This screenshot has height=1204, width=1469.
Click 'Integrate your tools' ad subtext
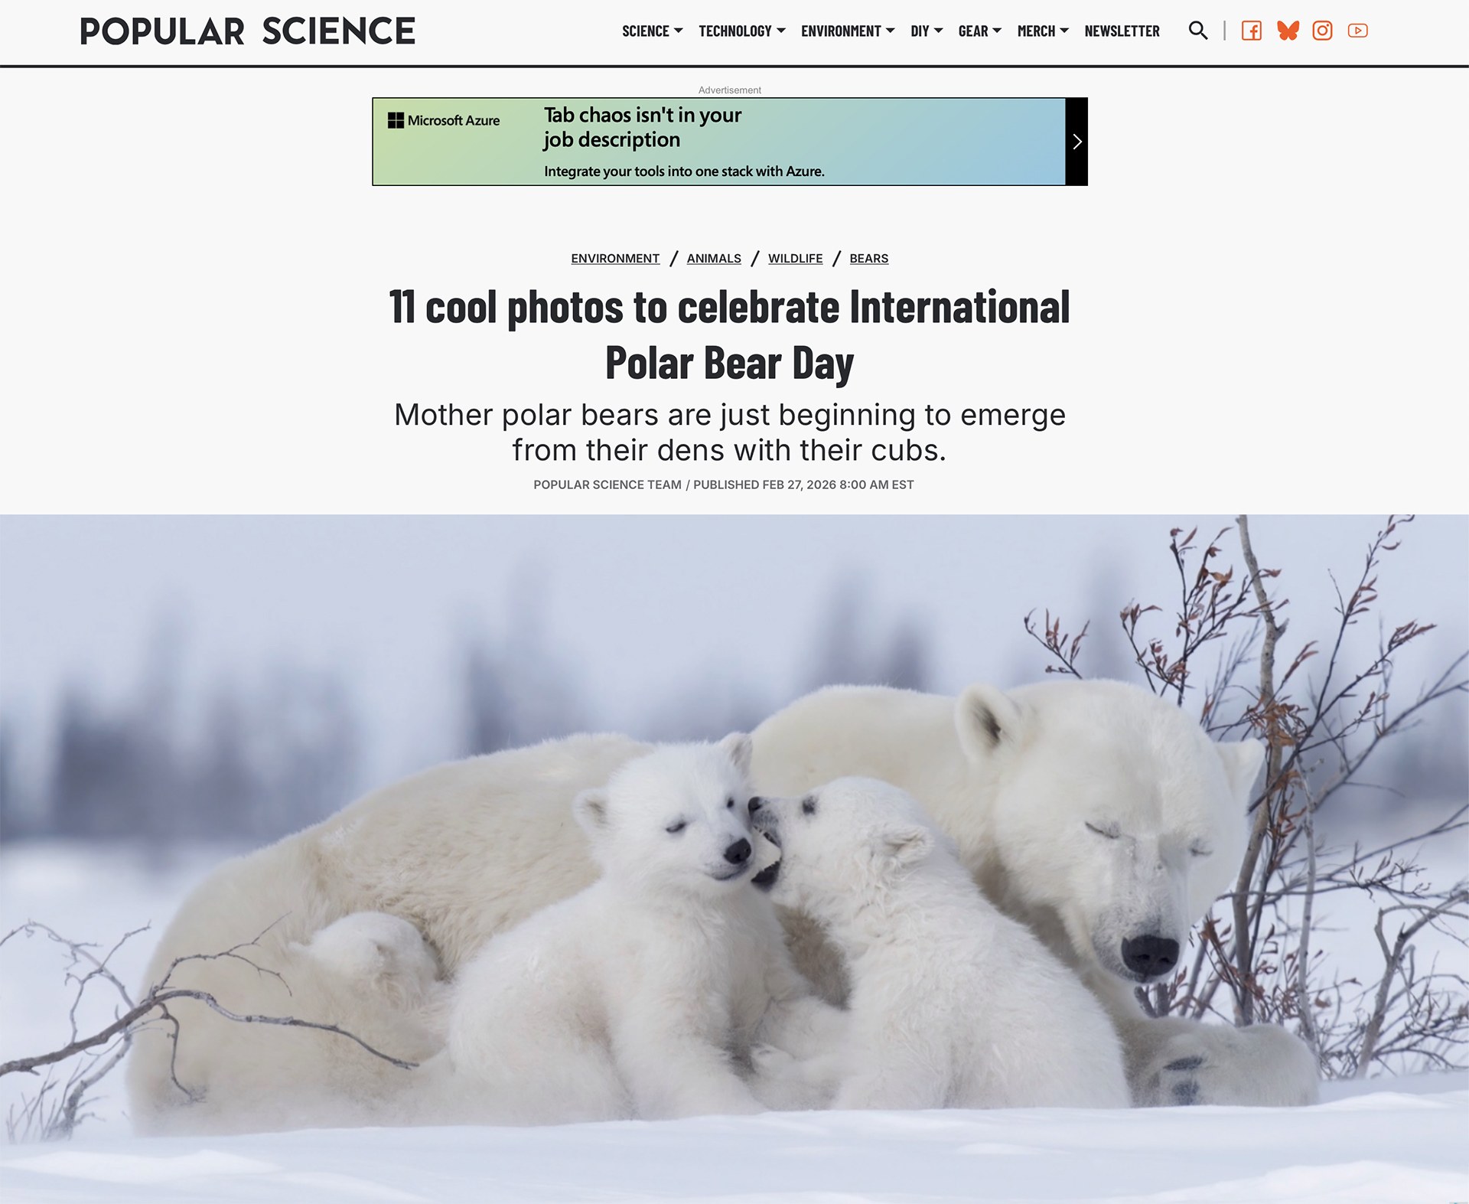tap(684, 171)
